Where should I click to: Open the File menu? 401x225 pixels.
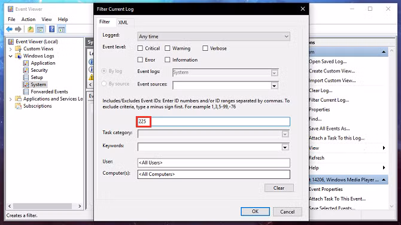pyautogui.click(x=11, y=19)
